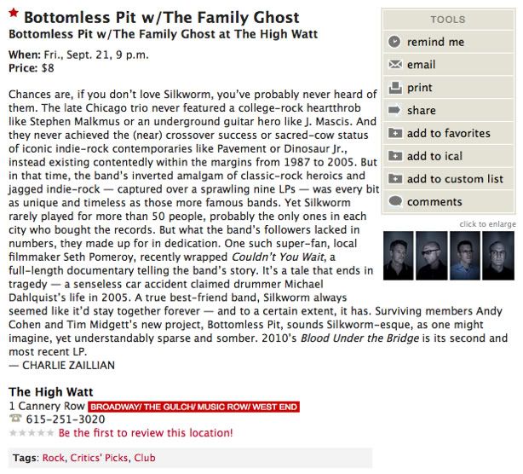Click the envelope email icon
The width and height of the screenshot is (523, 474).
(394, 65)
